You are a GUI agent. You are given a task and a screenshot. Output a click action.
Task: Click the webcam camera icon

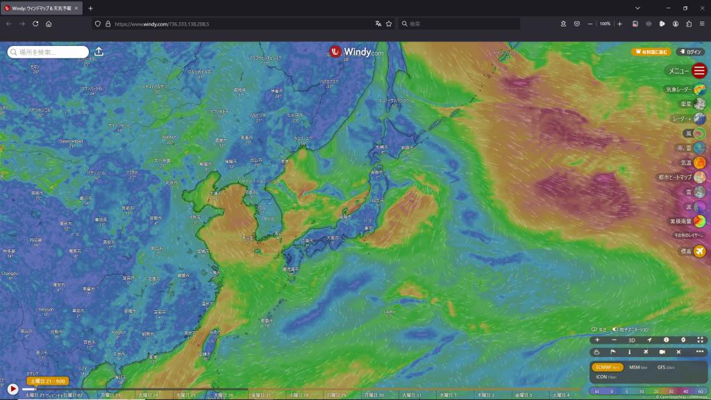point(662,352)
